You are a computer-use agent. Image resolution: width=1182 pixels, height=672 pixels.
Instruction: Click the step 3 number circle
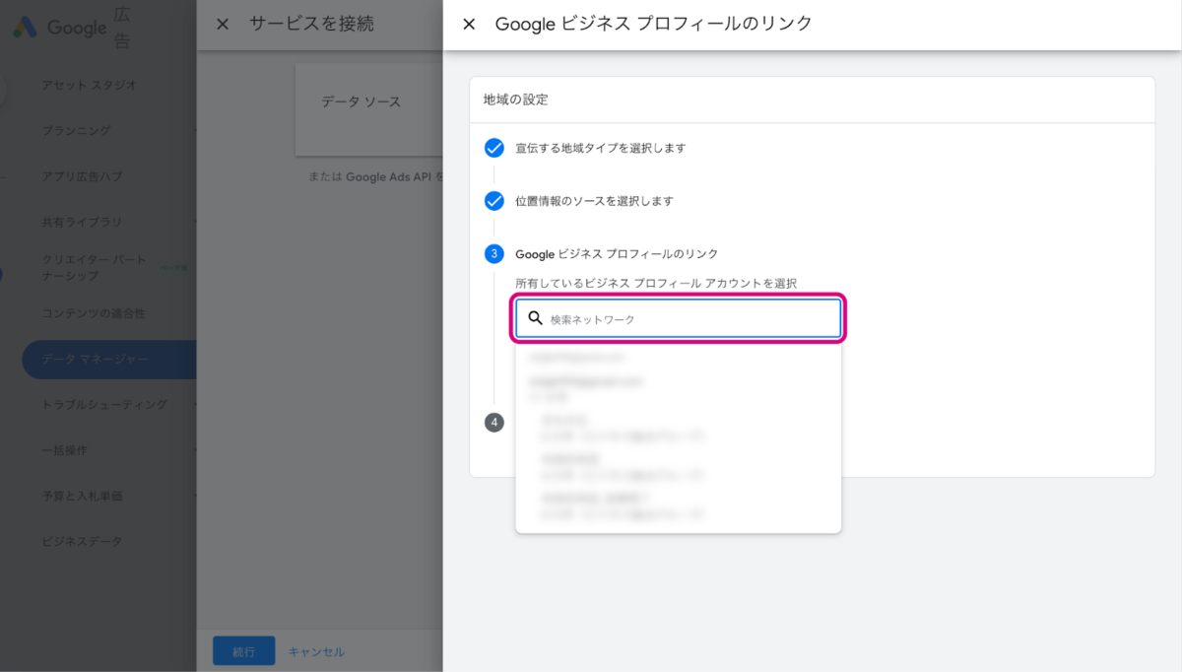click(x=494, y=254)
